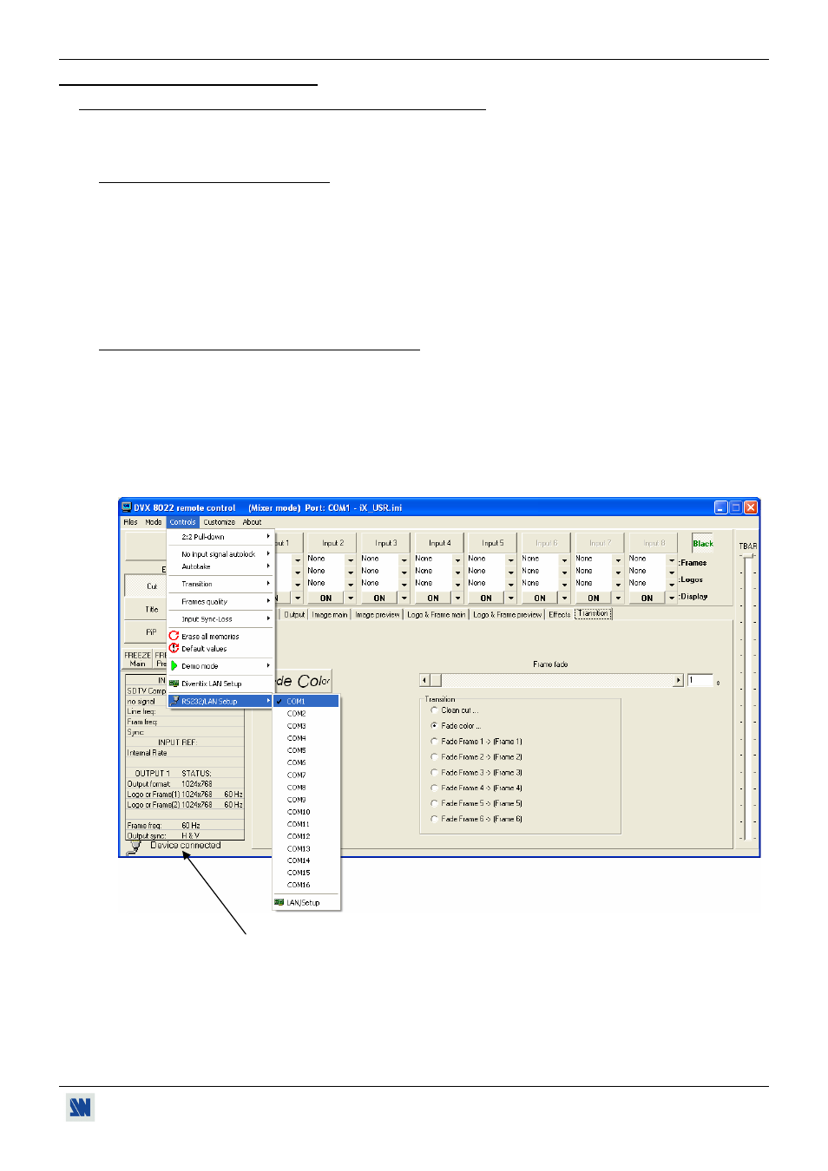
Task: Click the Title button
Action: (146, 609)
